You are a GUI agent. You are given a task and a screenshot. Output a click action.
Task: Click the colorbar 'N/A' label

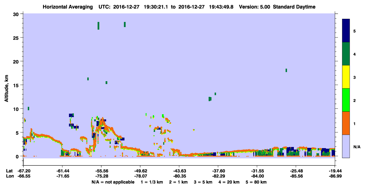pos(357,147)
